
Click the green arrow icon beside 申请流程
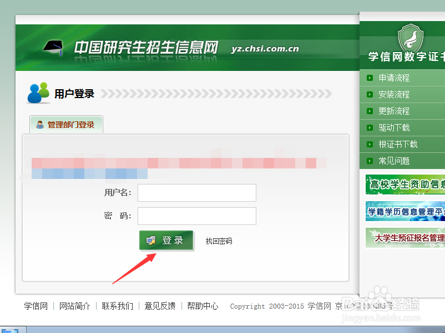370,78
